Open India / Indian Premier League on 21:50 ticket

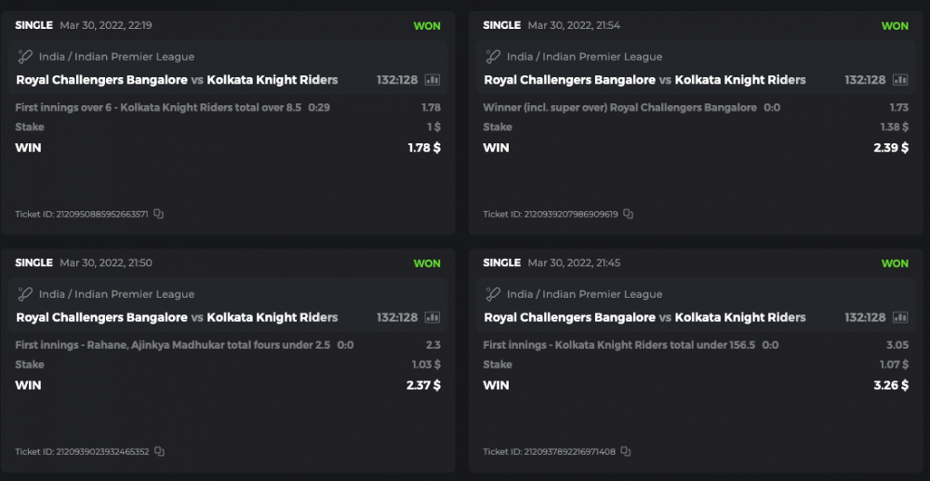click(116, 294)
